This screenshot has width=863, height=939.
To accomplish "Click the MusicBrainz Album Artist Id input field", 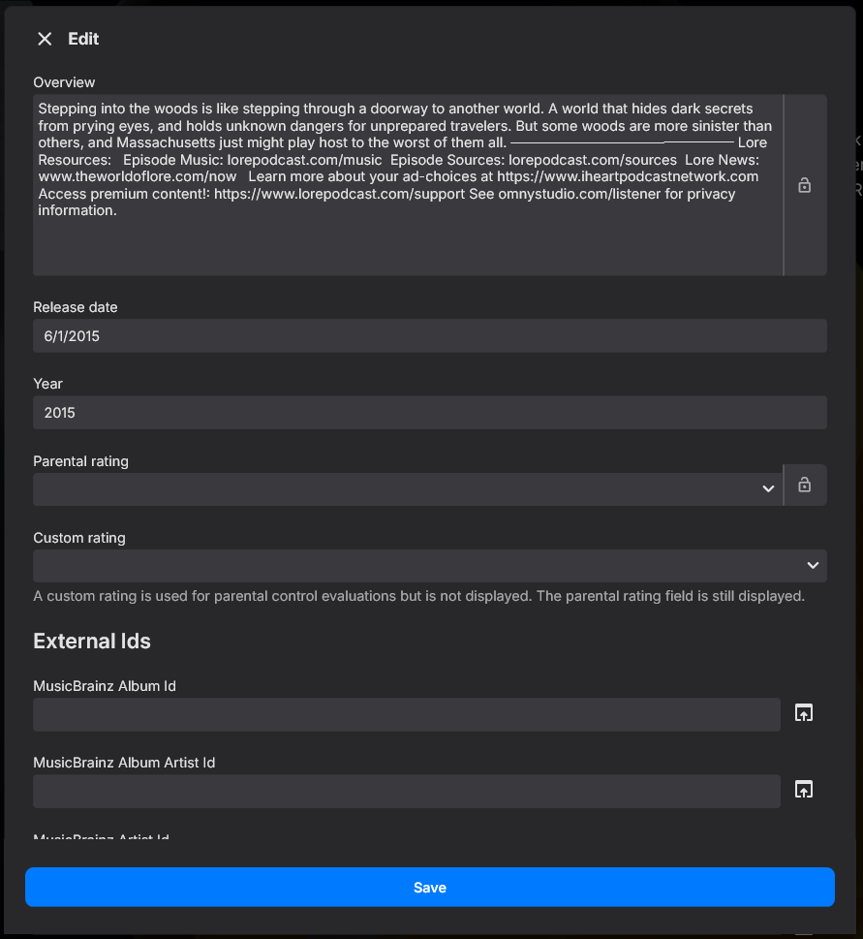I will click(x=407, y=790).
